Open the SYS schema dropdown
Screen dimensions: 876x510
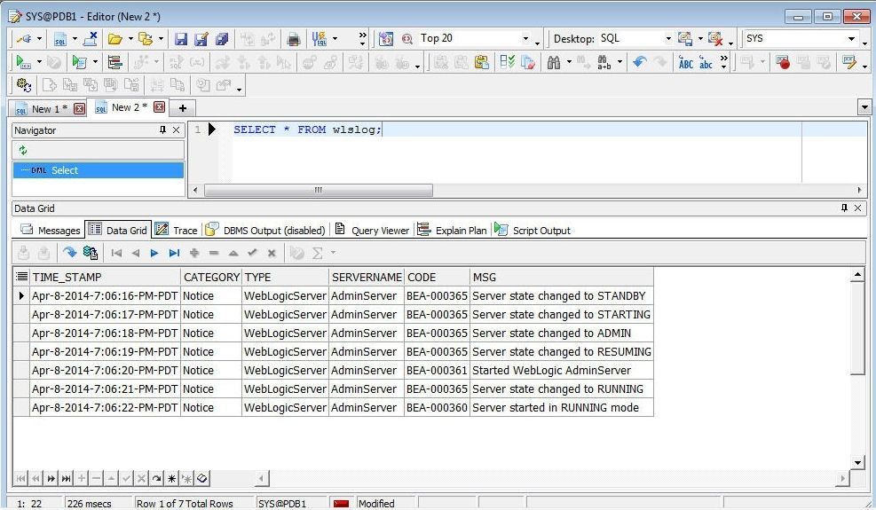click(x=851, y=38)
